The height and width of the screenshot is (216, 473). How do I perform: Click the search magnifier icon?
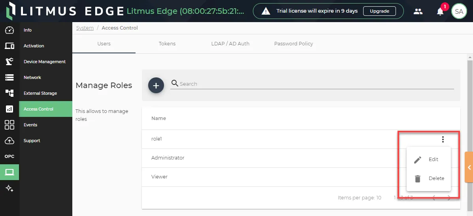(x=175, y=83)
